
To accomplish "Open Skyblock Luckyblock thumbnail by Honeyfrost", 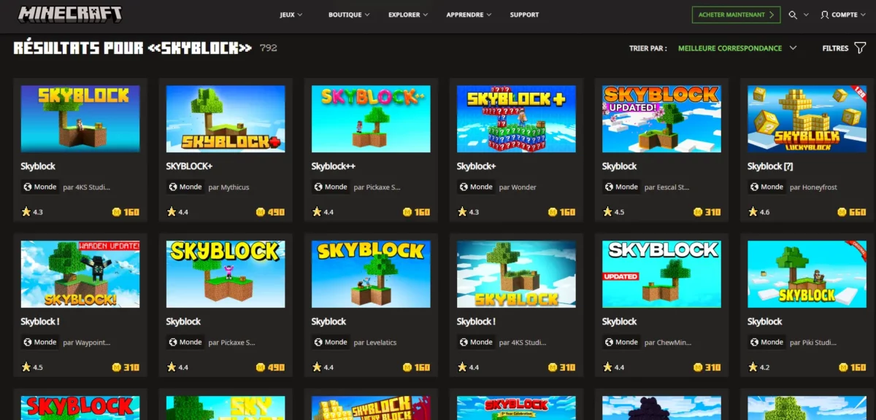I will click(x=807, y=119).
